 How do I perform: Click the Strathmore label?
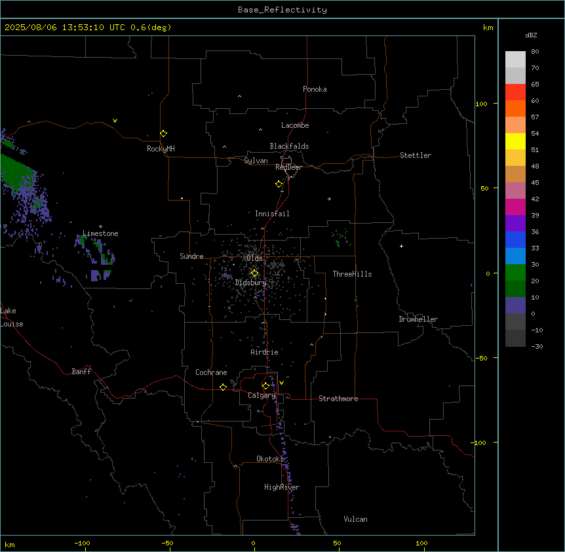click(338, 399)
